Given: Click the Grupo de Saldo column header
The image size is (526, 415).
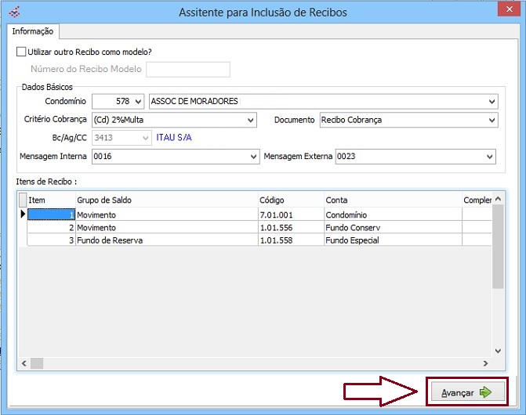Looking at the screenshot, I should click(166, 200).
